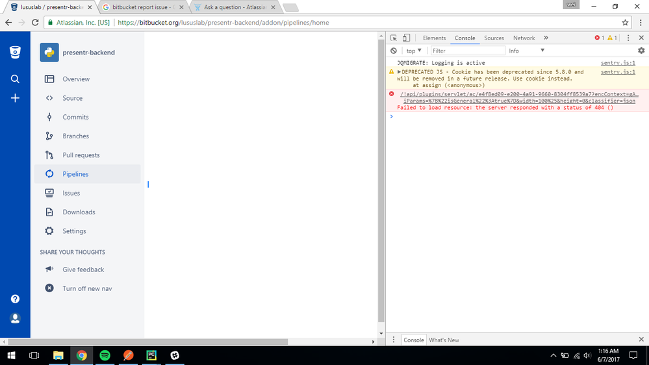Close the DevTools panel
Image resolution: width=649 pixels, height=365 pixels.
click(641, 38)
